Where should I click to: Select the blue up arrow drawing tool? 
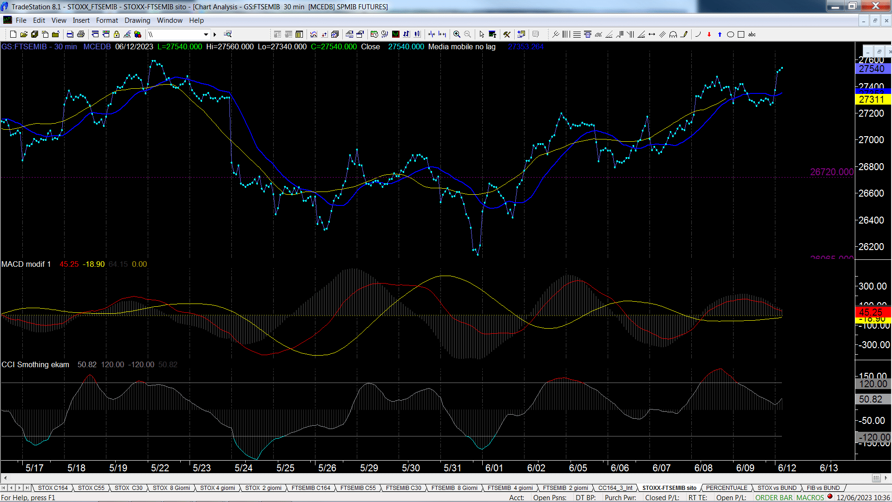720,34
